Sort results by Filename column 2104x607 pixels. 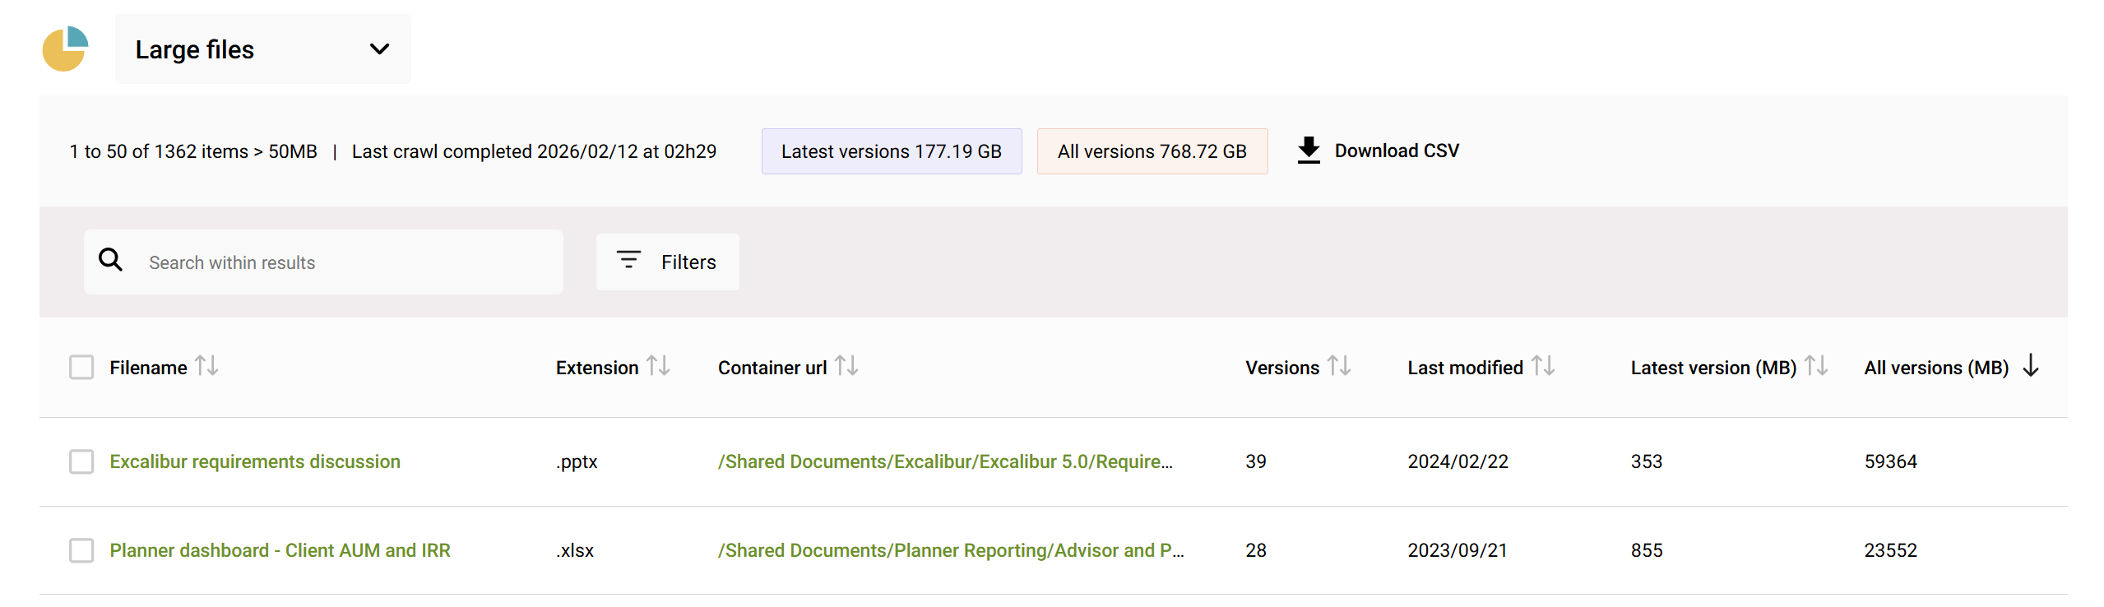pos(207,367)
